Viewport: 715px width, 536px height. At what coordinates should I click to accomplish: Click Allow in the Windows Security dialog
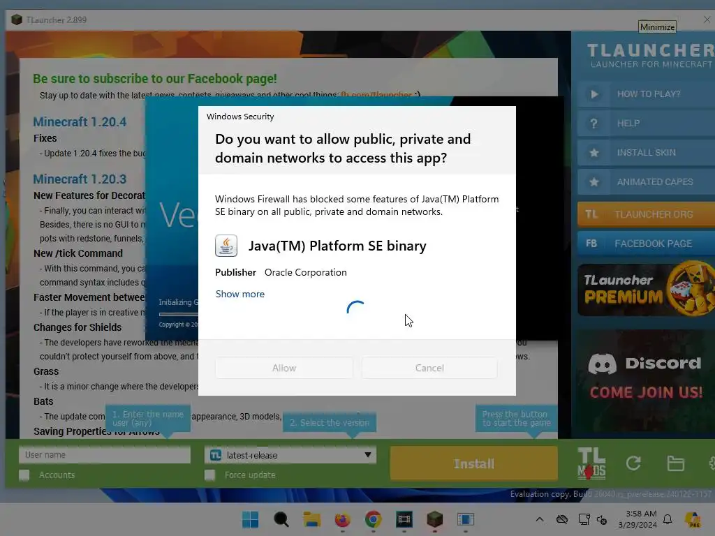click(284, 368)
